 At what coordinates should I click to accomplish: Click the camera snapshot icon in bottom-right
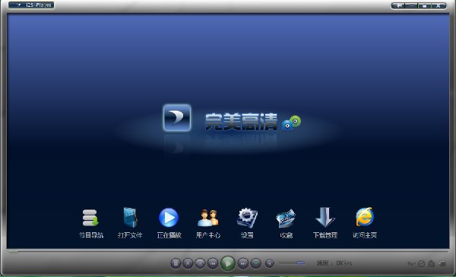coord(431,263)
